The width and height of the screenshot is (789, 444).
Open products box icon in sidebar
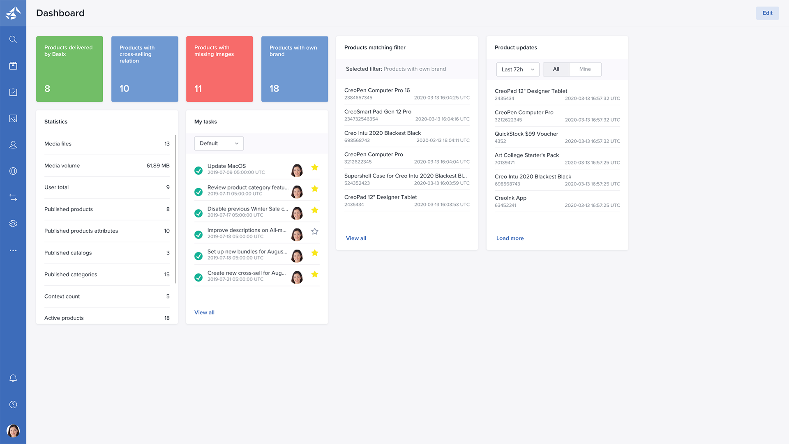click(x=13, y=66)
